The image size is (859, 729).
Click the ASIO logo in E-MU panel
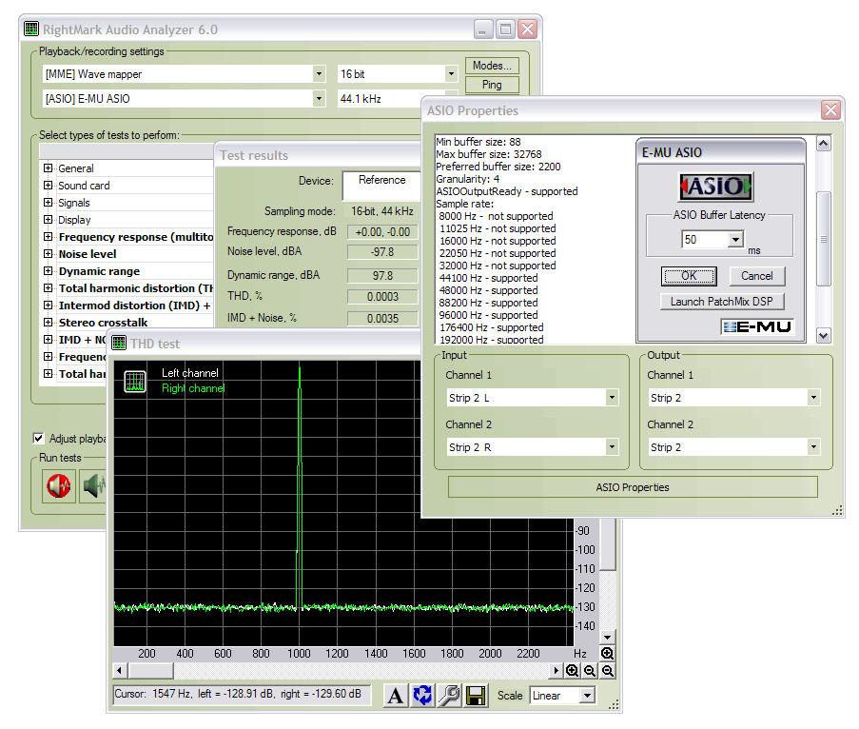pyautogui.click(x=715, y=186)
